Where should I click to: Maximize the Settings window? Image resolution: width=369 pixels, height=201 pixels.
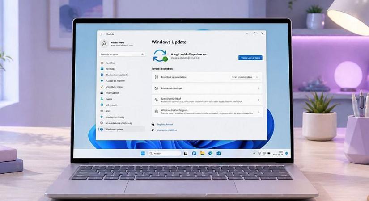pyautogui.click(x=254, y=33)
